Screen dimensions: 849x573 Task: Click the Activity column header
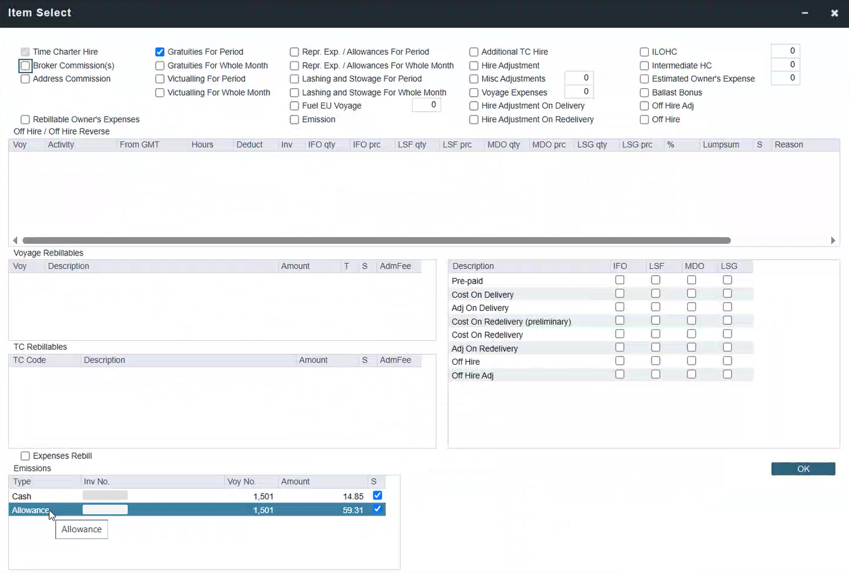(x=61, y=145)
